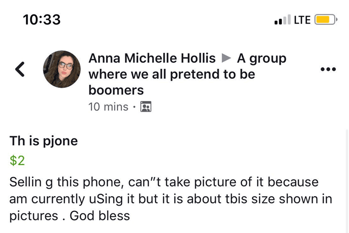Select the listing title 'Th is pjone'
Image resolution: width=349 pixels, height=233 pixels.
click(44, 141)
